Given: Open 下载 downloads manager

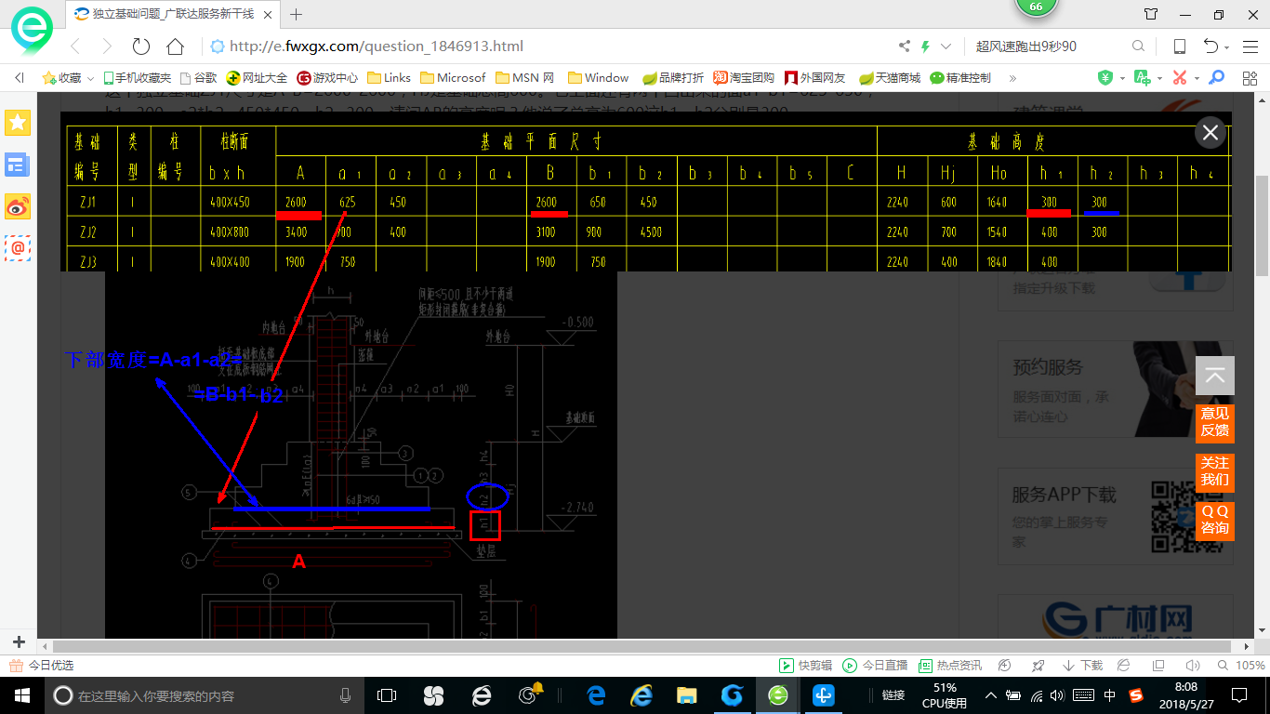Looking at the screenshot, I should 1082,666.
